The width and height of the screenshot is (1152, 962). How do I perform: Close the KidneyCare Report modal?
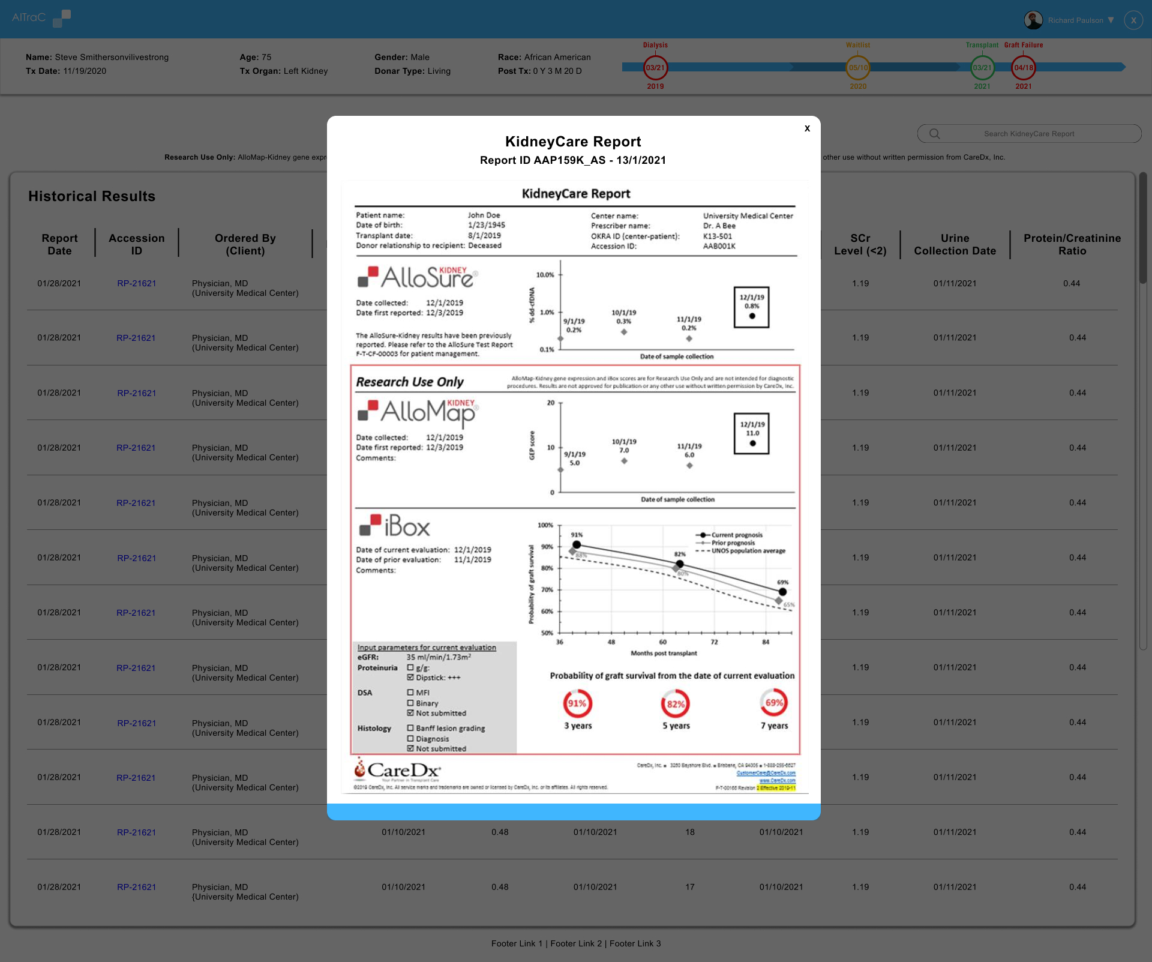coord(806,128)
